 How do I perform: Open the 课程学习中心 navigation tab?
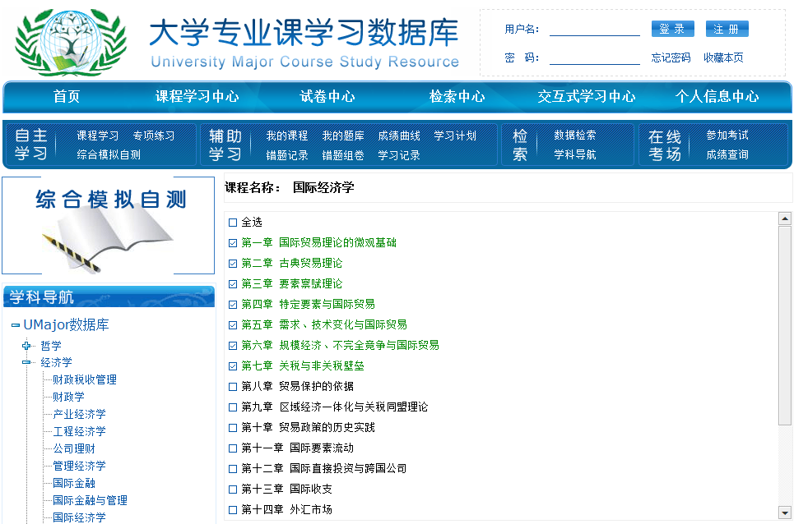click(197, 96)
